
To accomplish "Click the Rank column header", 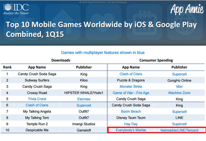I will 7,67.
